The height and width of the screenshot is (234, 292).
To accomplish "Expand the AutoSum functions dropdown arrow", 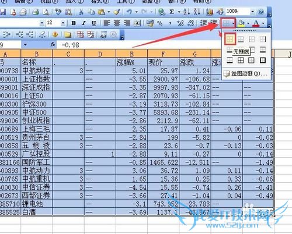I will pyautogui.click(x=179, y=12).
